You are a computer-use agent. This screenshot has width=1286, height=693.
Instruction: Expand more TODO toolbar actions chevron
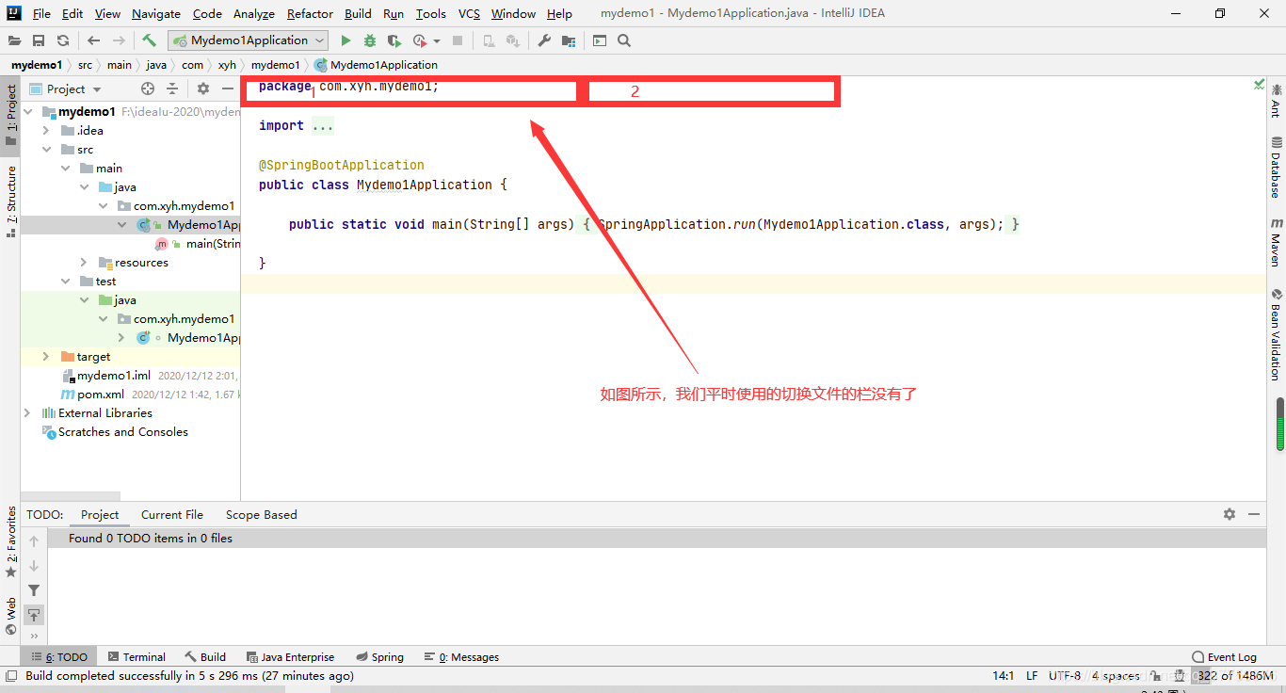[x=34, y=636]
